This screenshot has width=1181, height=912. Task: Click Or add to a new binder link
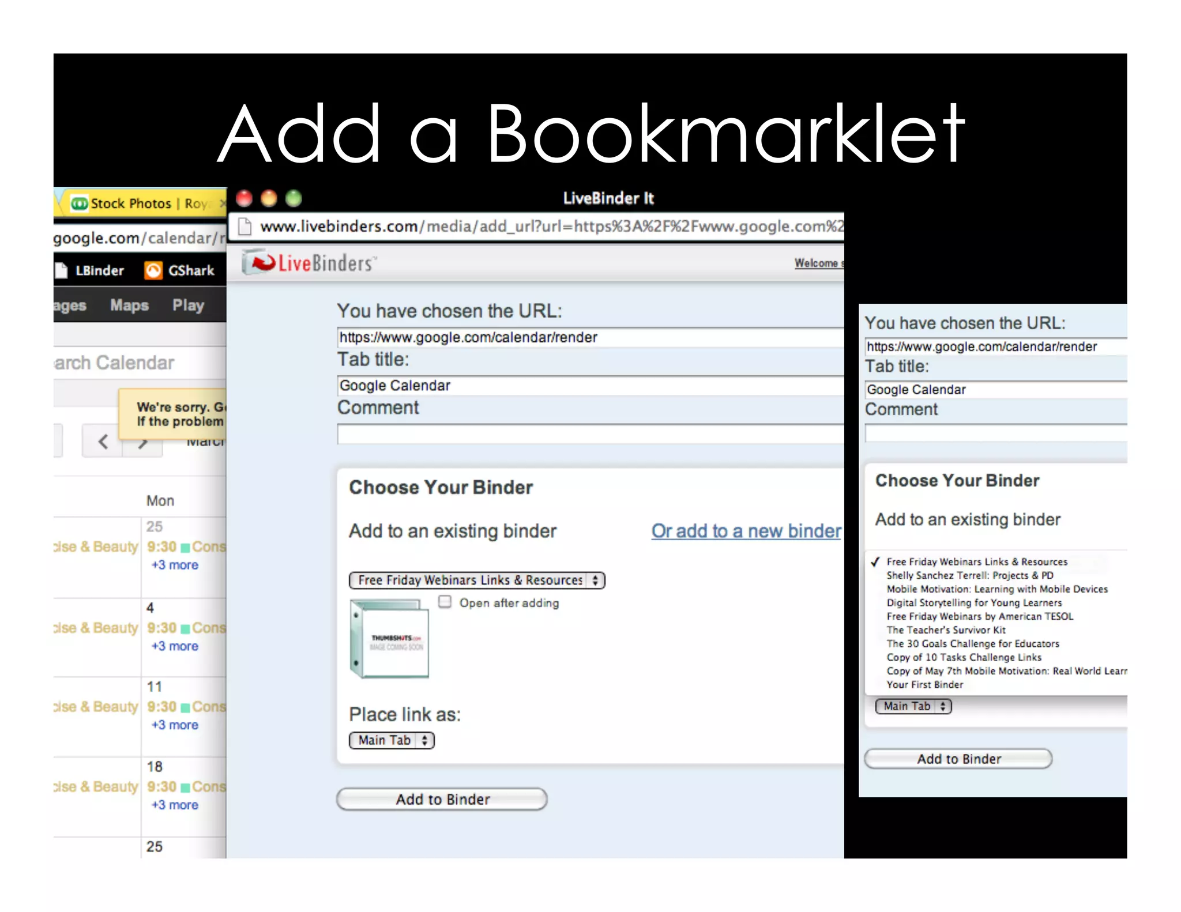click(x=746, y=531)
